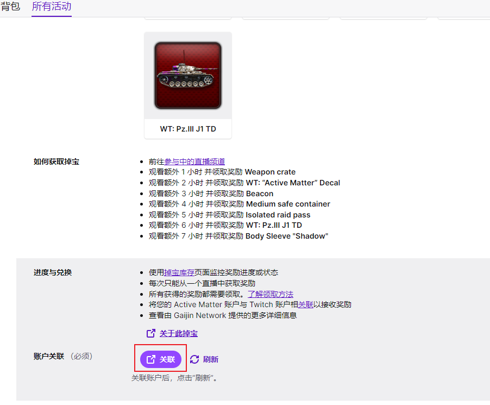The image size is (490, 405).
Task: Click the refresh icon next to 刷新
Action: tap(196, 359)
